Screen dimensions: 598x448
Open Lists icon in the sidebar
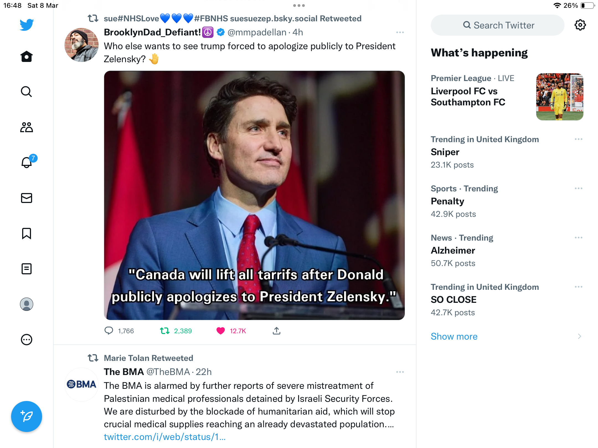coord(27,269)
